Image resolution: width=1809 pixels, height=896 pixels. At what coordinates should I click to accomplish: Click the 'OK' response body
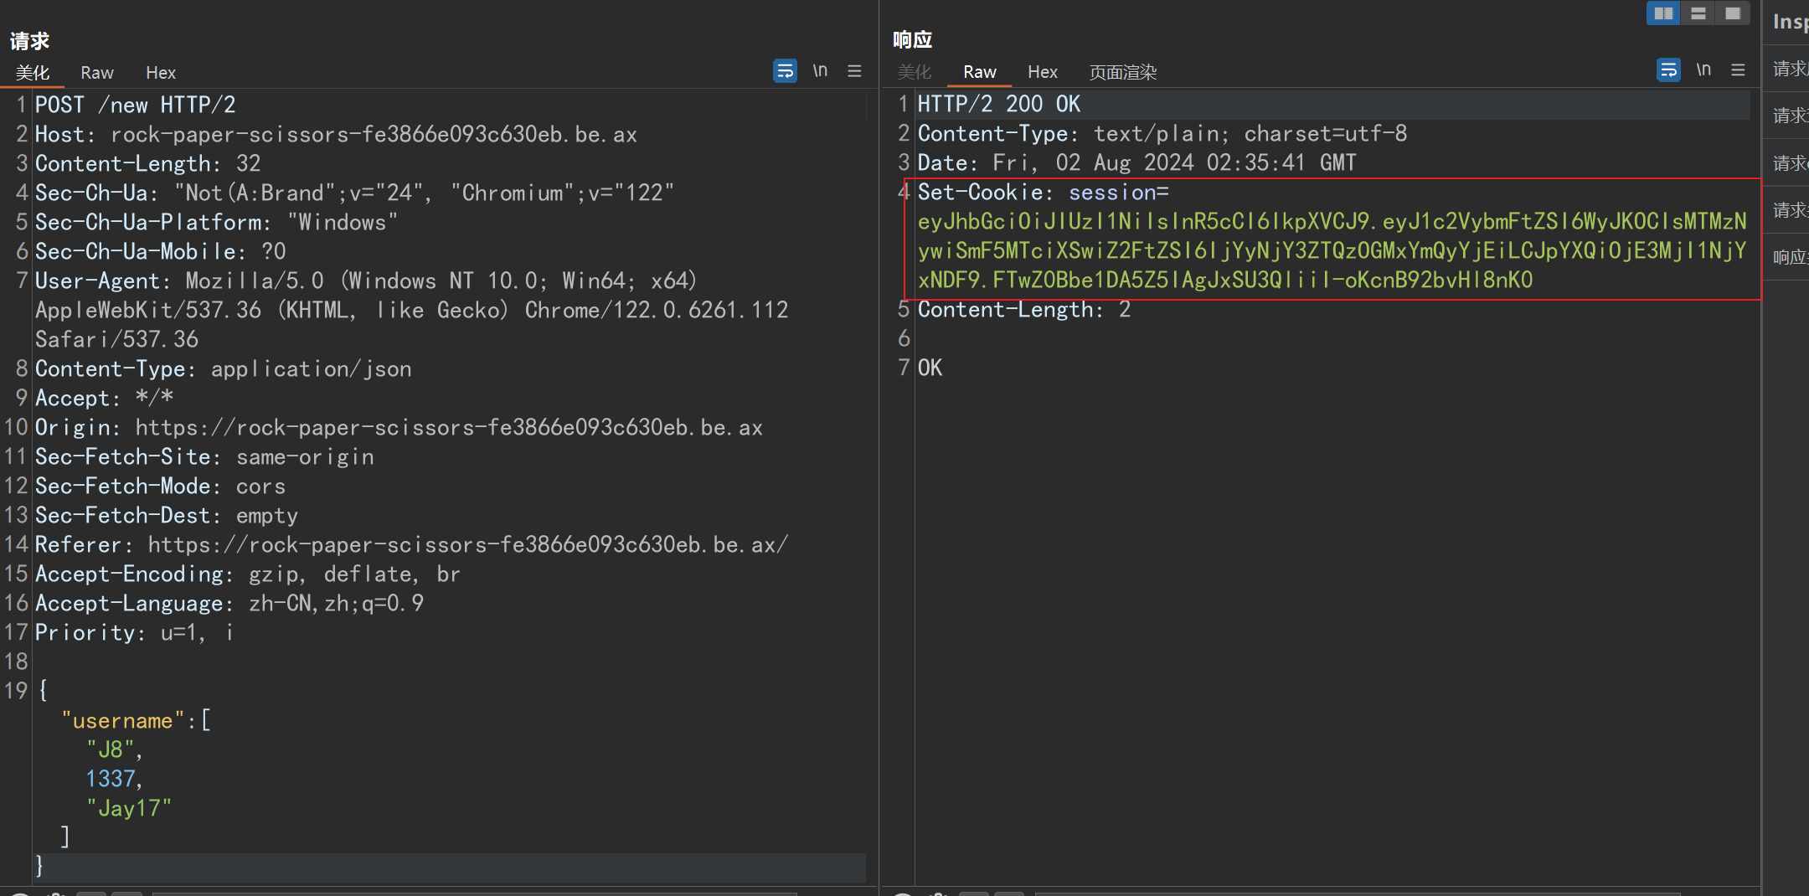930,368
